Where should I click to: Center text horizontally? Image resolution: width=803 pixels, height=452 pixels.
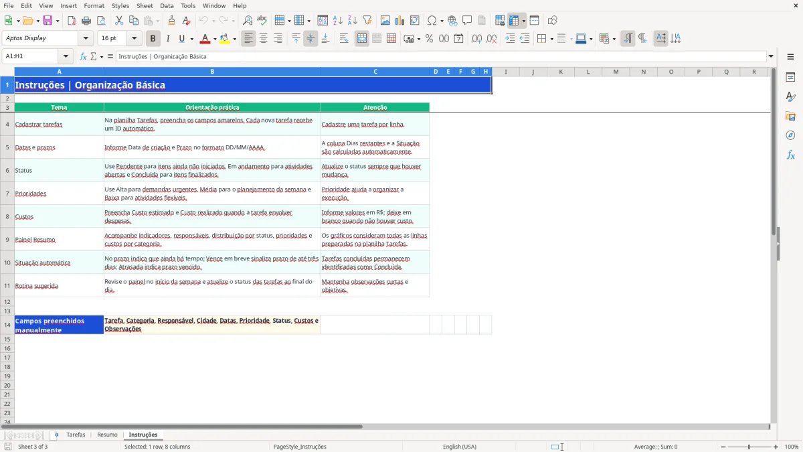click(x=263, y=39)
